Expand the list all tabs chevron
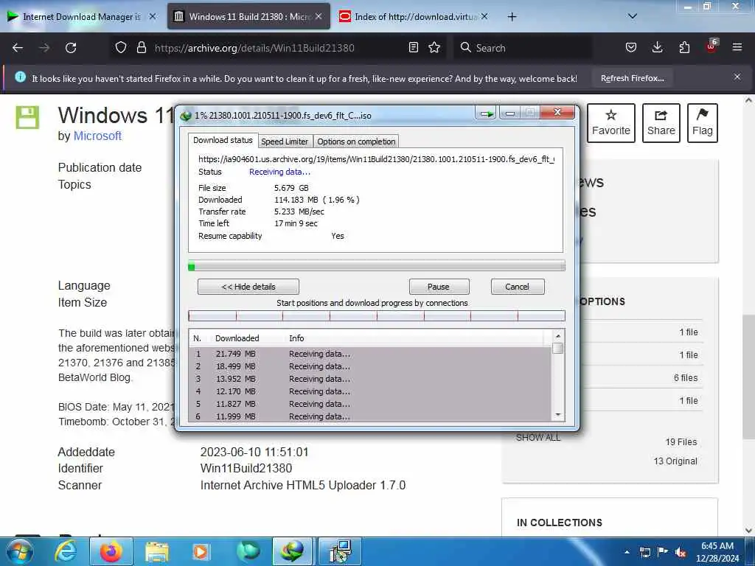Image resolution: width=755 pixels, height=566 pixels. [x=633, y=17]
